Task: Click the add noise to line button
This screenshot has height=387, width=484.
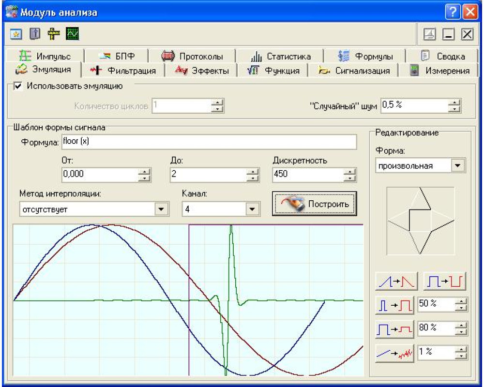Action: 394,352
